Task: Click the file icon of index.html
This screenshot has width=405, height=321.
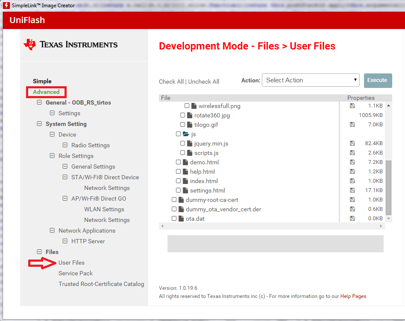Action: tap(185, 181)
